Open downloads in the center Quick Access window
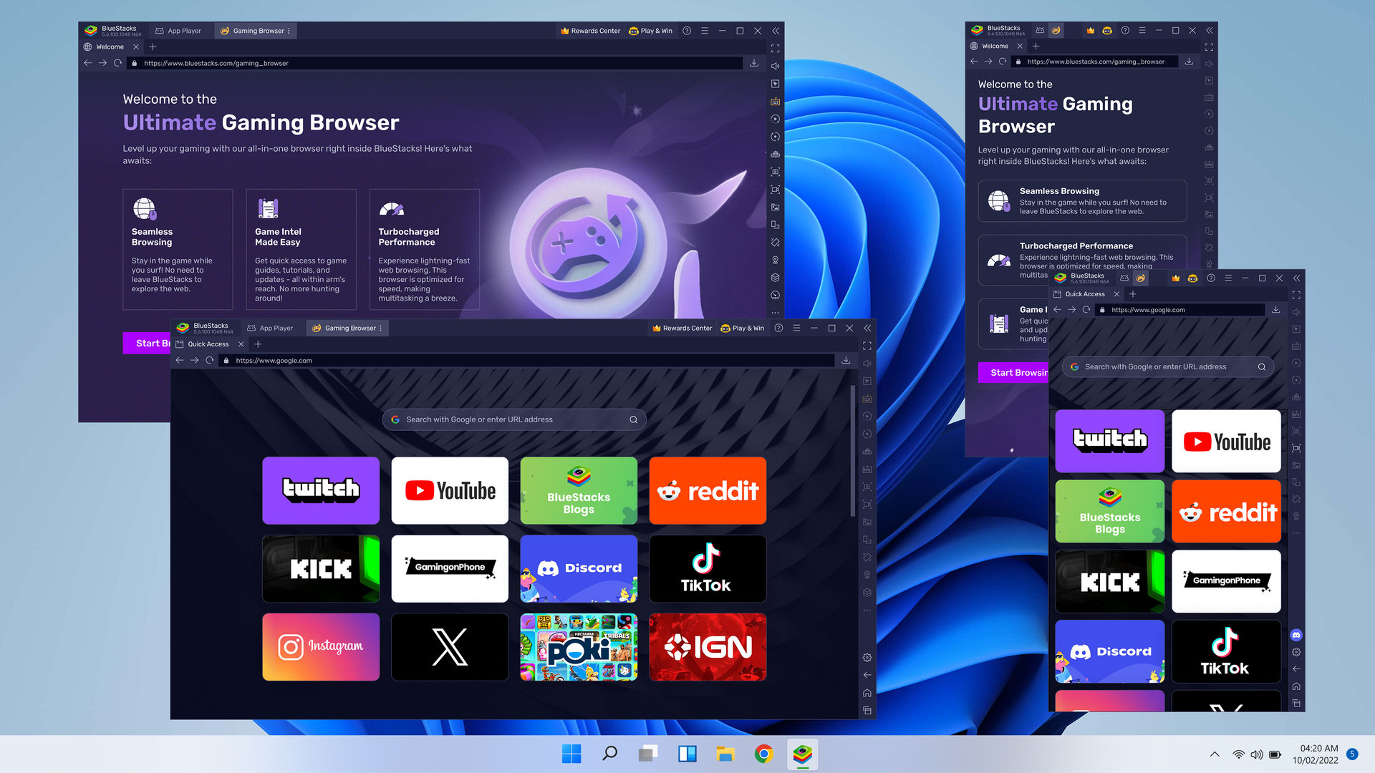 click(846, 360)
